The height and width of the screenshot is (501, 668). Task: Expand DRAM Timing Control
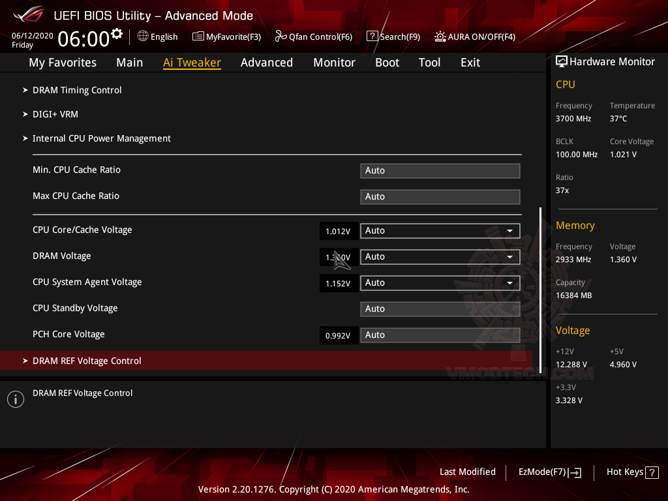click(x=77, y=90)
